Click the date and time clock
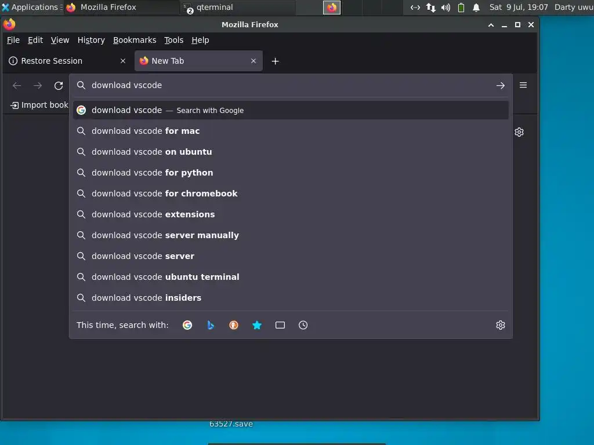This screenshot has height=445, width=594. [x=518, y=7]
